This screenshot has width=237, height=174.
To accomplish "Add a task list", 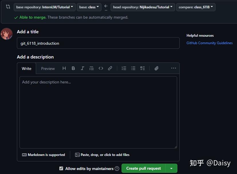I will pos(142,68).
